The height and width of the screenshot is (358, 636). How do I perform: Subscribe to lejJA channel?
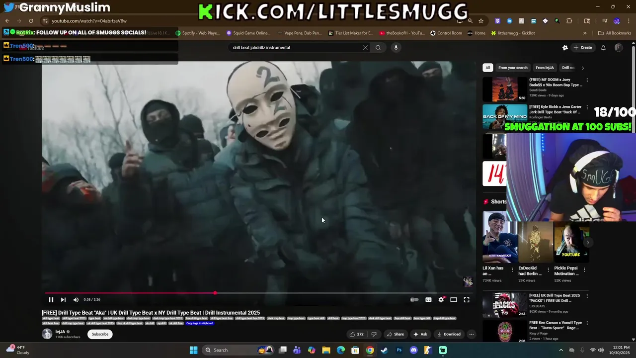click(x=100, y=334)
